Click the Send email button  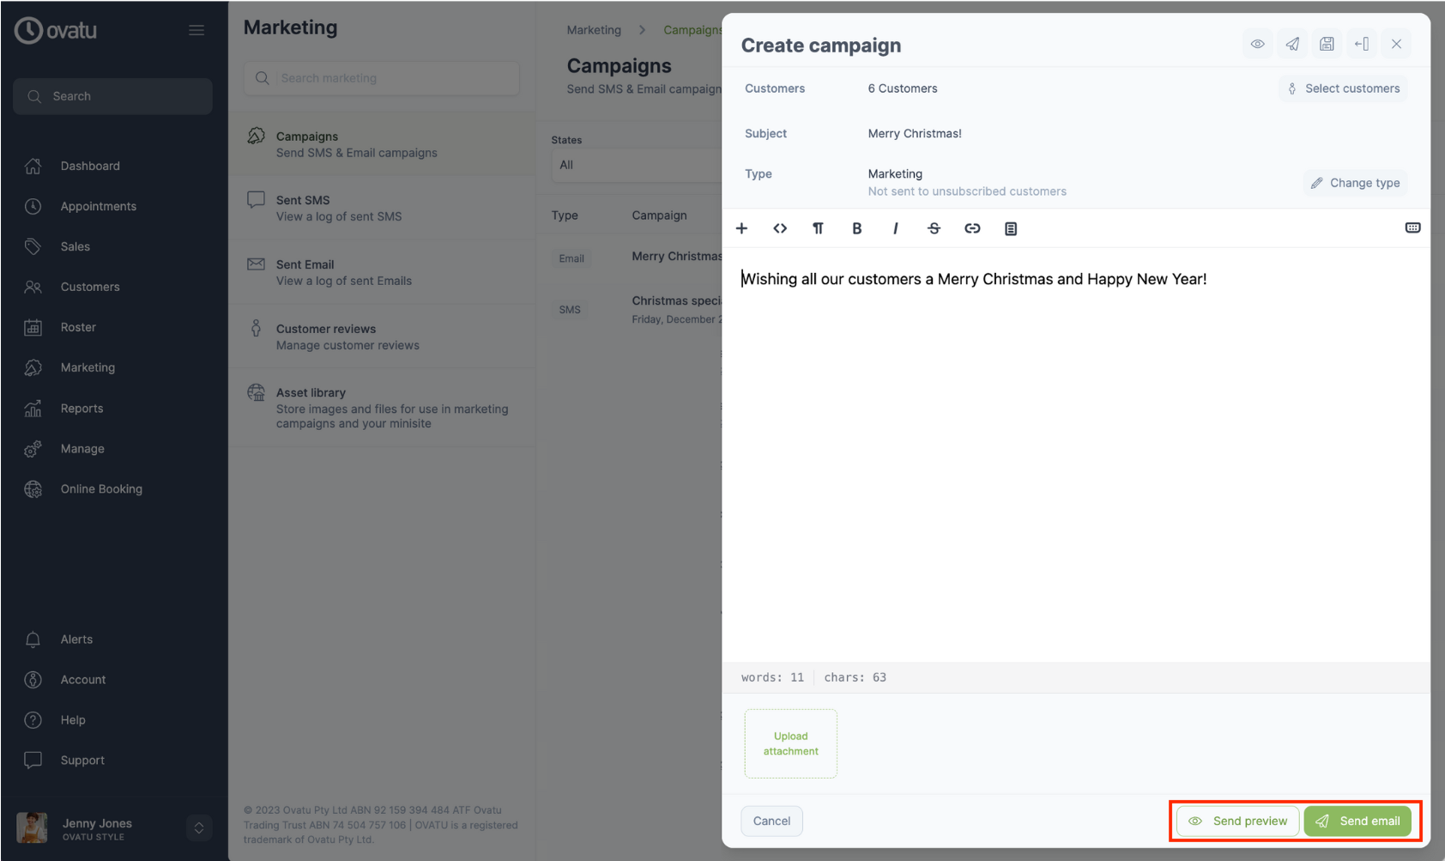(x=1357, y=821)
